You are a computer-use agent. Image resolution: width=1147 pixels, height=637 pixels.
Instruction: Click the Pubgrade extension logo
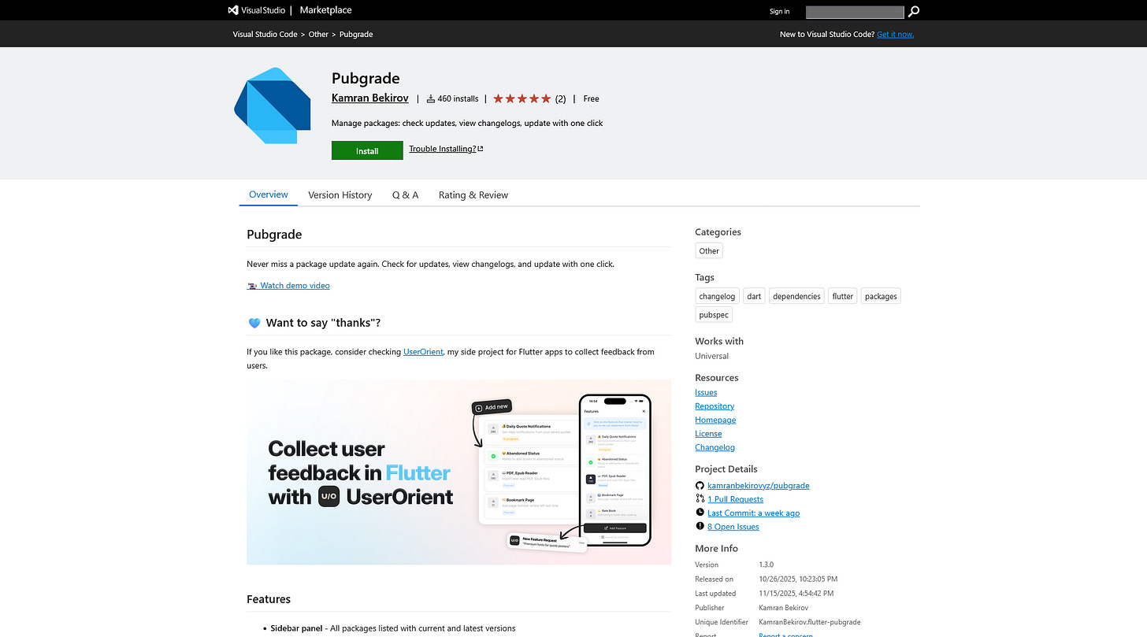[271, 106]
